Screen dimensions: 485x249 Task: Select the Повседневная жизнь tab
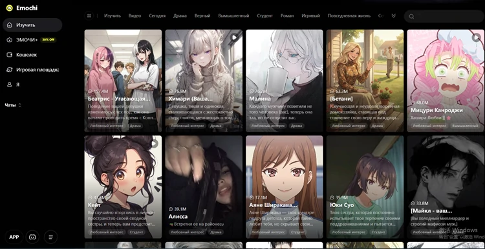pyautogui.click(x=349, y=15)
